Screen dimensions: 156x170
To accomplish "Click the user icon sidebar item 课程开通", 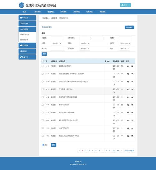I will (27, 24).
